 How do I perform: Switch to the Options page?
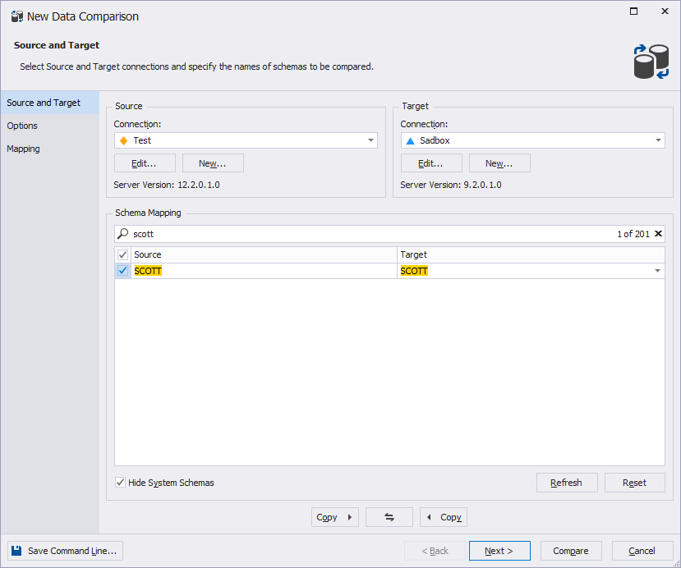pos(22,126)
